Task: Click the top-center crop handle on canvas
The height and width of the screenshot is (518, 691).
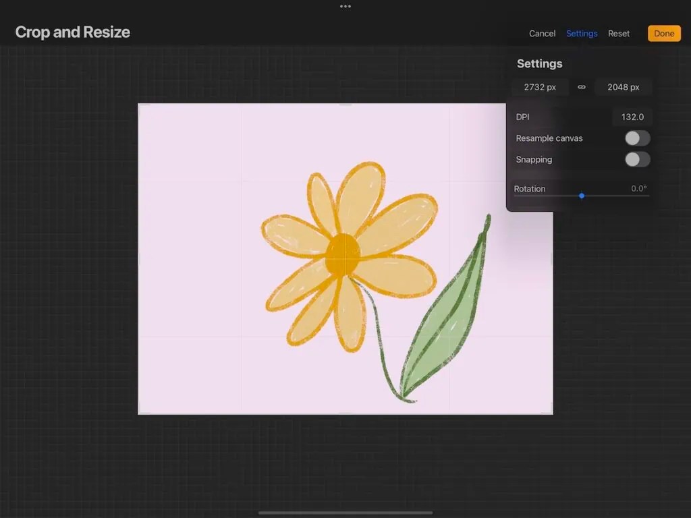Action: [x=345, y=104]
